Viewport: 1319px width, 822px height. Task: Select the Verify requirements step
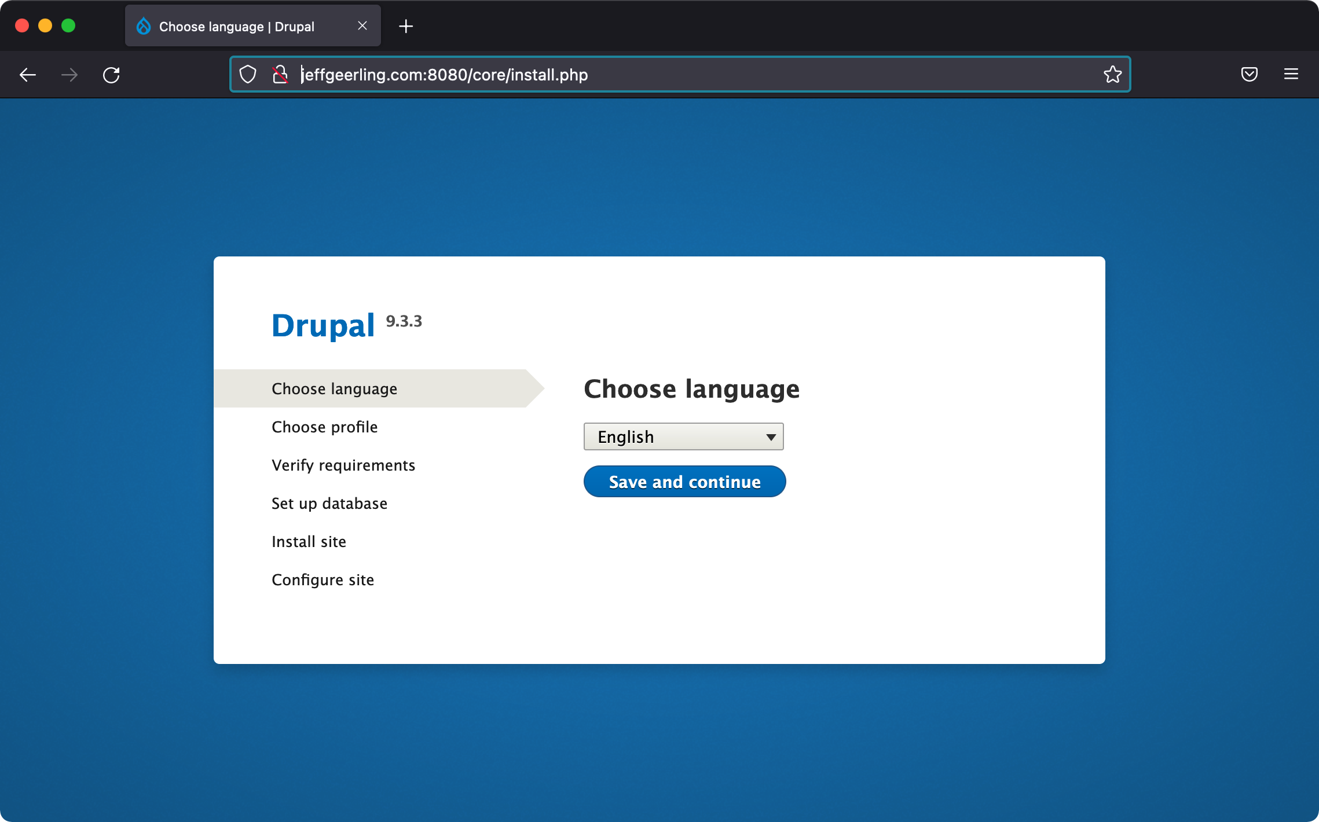(x=343, y=465)
